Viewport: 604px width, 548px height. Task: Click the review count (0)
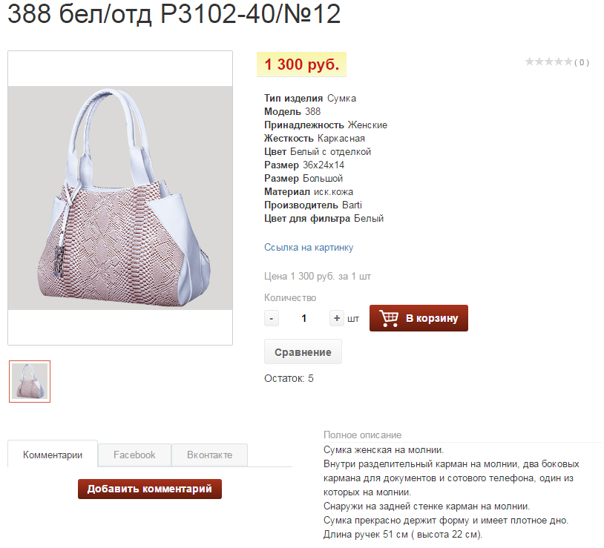582,62
